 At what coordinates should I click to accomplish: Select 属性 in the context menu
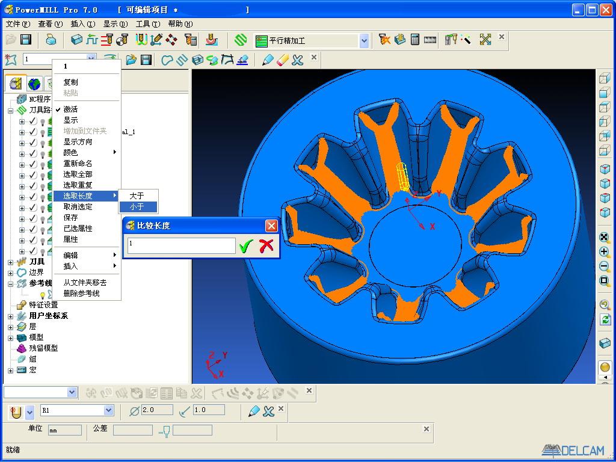pos(87,239)
